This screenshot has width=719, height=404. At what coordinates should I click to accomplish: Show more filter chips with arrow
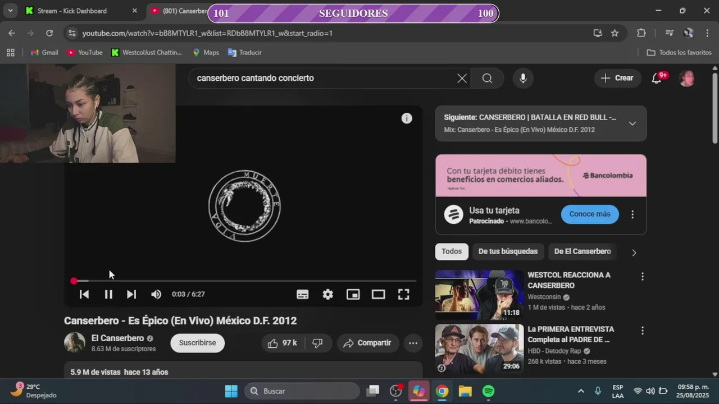coord(634,252)
